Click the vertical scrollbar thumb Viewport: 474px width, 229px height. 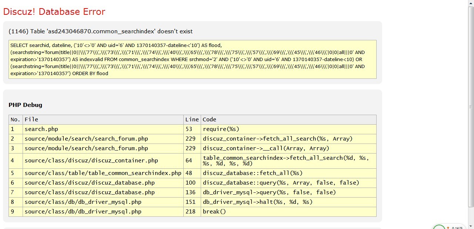click(x=471, y=107)
